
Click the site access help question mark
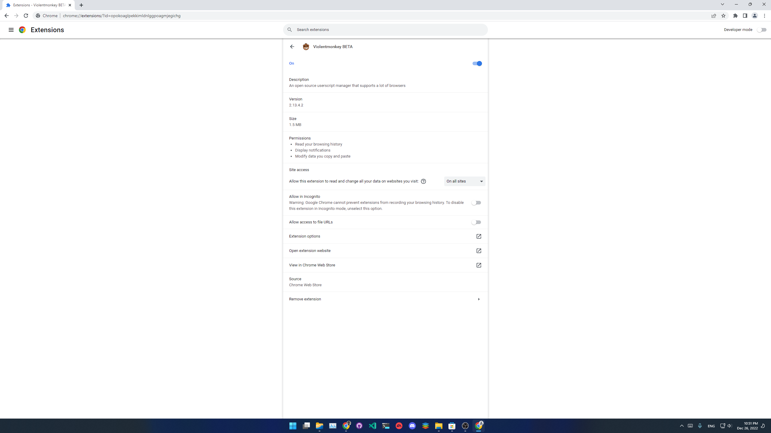(423, 181)
